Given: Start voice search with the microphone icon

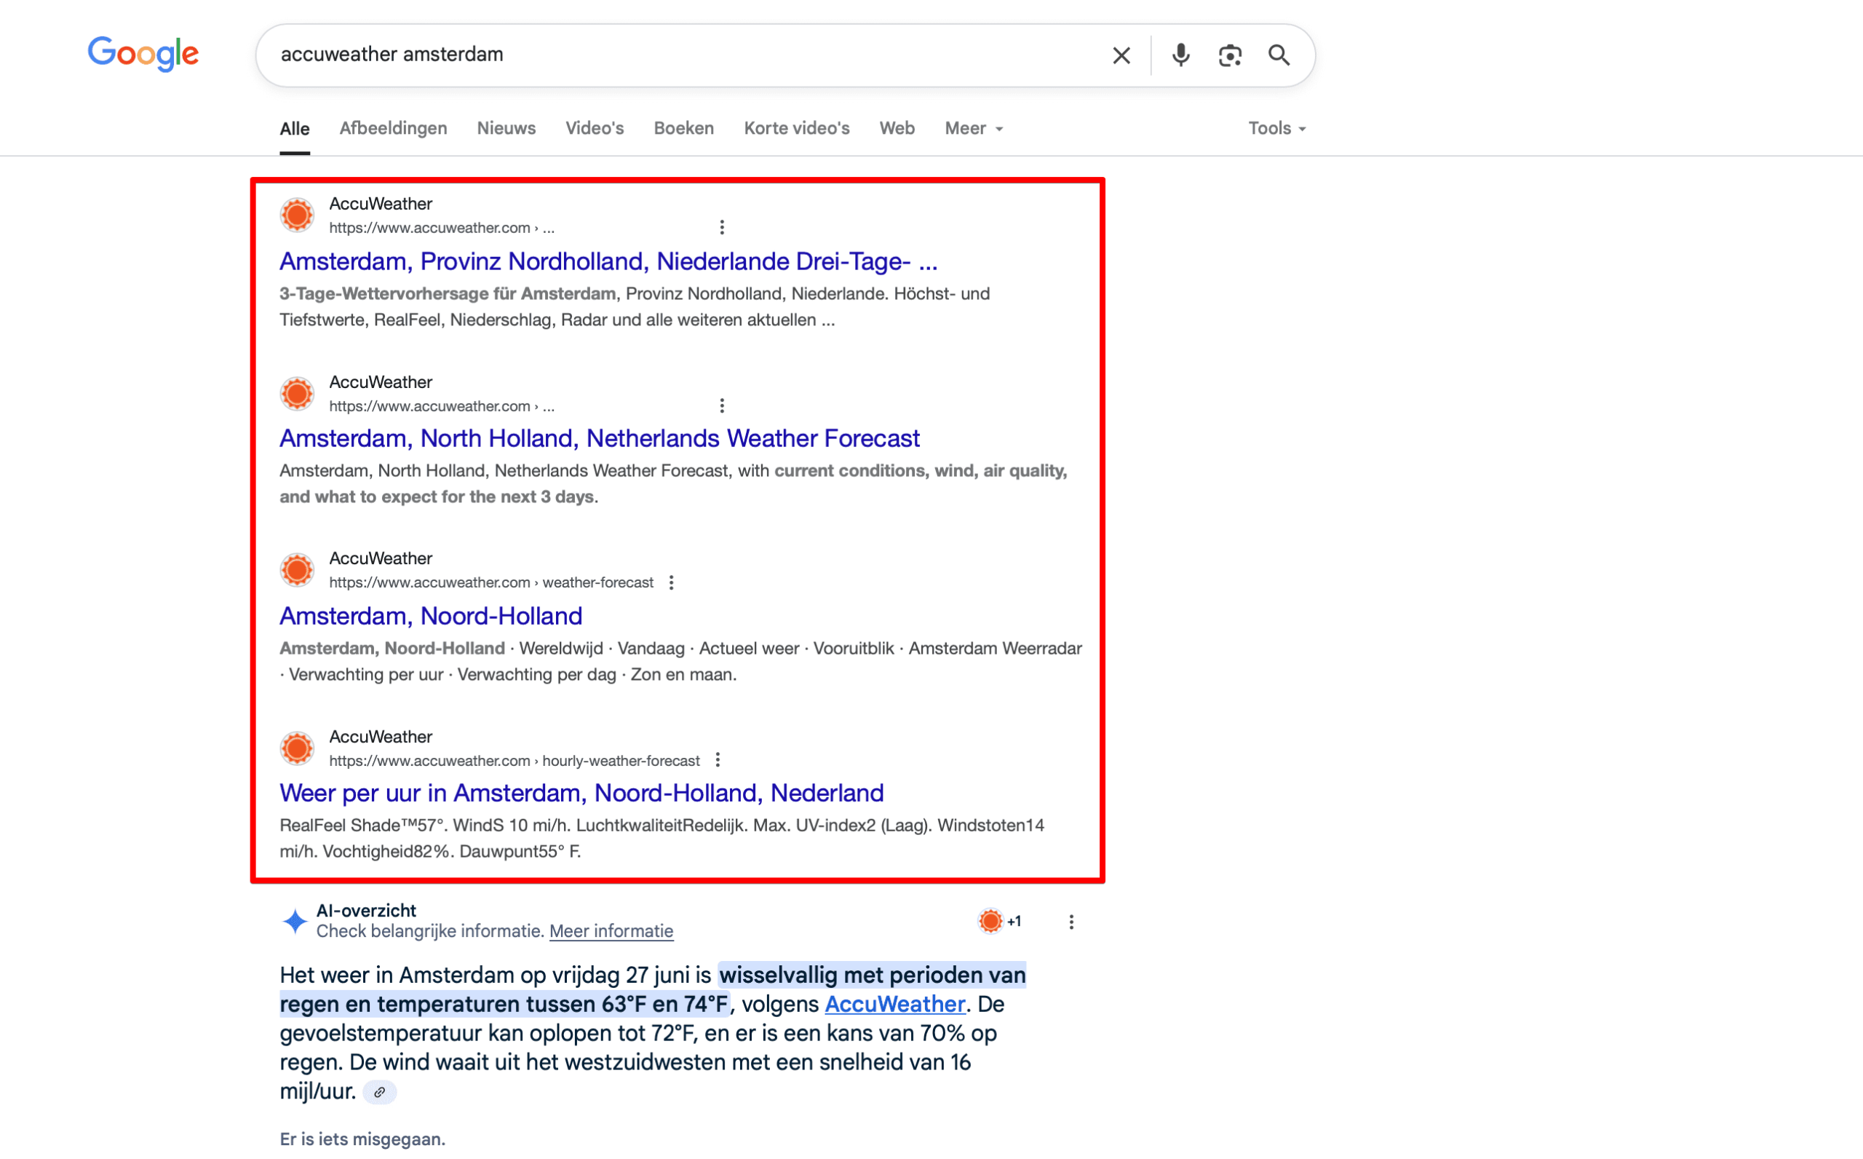Looking at the screenshot, I should [x=1180, y=55].
